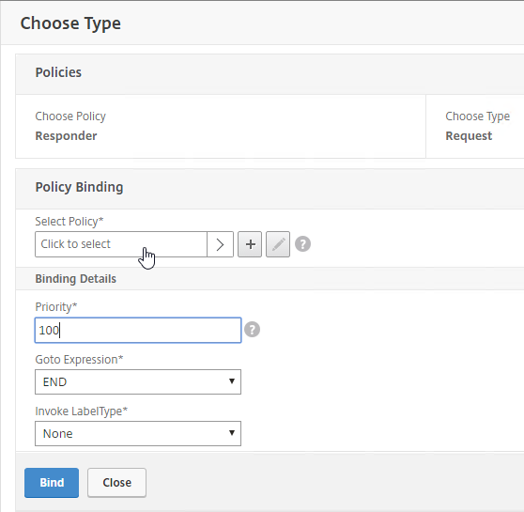This screenshot has width=524, height=512.
Task: Open policy list with the arrow button
Action: 221,244
